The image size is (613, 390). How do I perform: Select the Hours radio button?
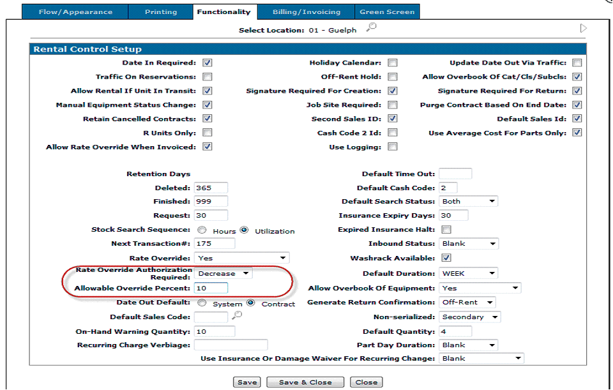click(202, 230)
